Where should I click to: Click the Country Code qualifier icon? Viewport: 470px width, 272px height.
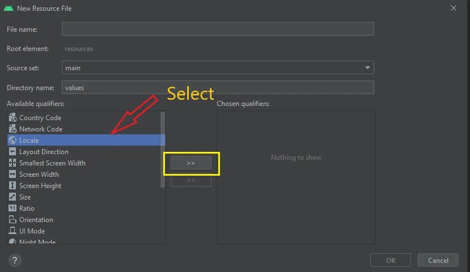pos(12,117)
